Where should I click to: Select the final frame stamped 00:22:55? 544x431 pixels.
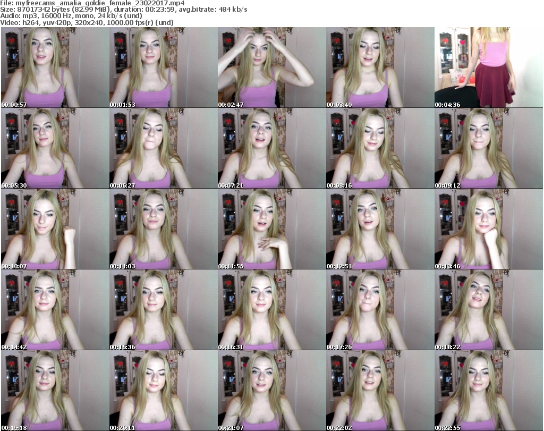point(489,391)
